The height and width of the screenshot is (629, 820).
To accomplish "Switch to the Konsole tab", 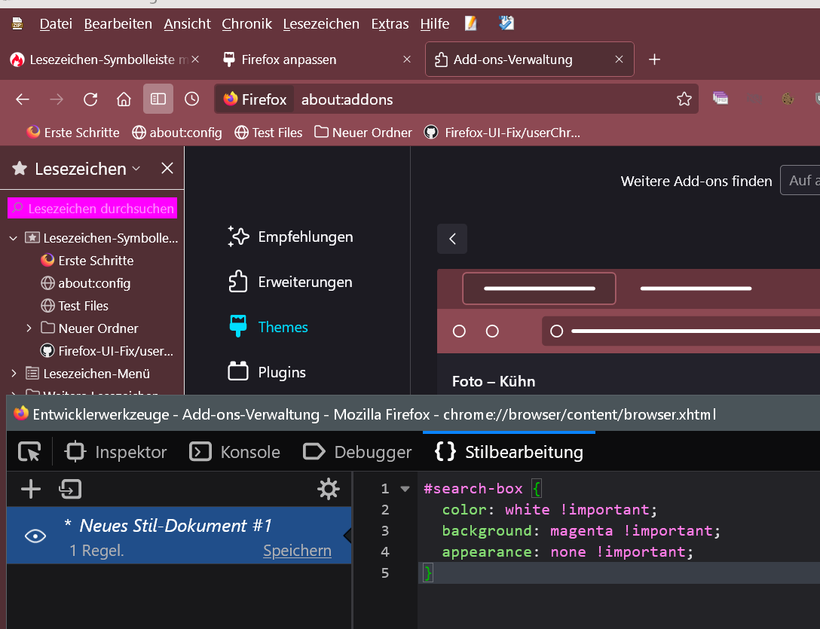I will (x=234, y=452).
